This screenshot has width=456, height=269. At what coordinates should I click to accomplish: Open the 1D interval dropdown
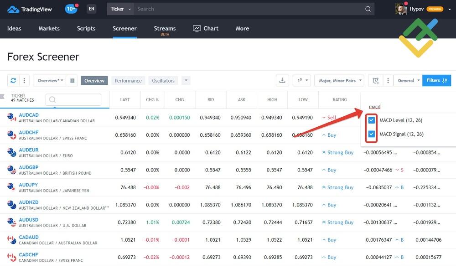302,80
